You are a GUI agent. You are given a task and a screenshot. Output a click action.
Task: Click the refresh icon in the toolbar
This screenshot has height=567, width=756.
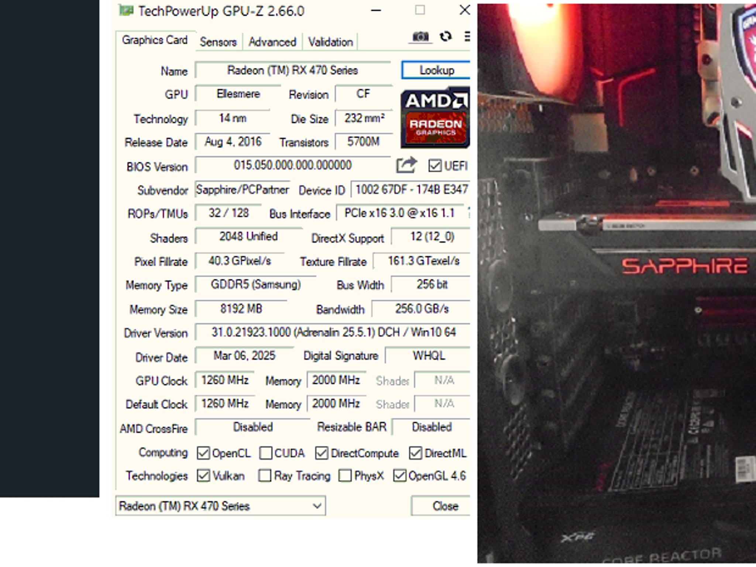click(x=446, y=37)
